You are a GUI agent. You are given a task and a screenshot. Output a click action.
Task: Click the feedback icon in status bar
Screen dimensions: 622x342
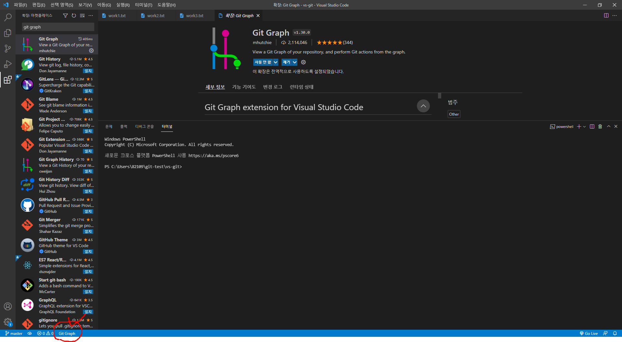pyautogui.click(x=605, y=333)
